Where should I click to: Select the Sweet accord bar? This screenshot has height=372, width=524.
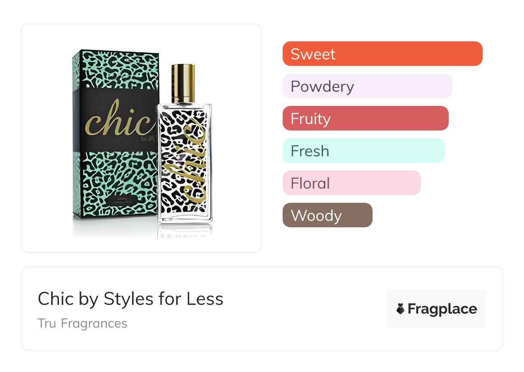(x=382, y=54)
